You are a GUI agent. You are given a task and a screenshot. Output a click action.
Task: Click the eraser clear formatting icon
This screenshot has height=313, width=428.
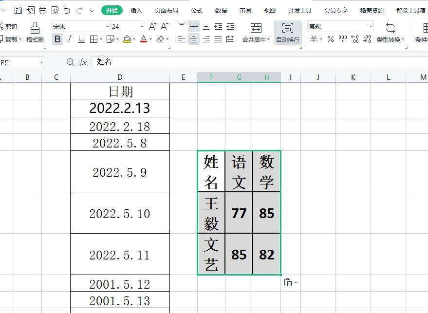click(x=160, y=39)
